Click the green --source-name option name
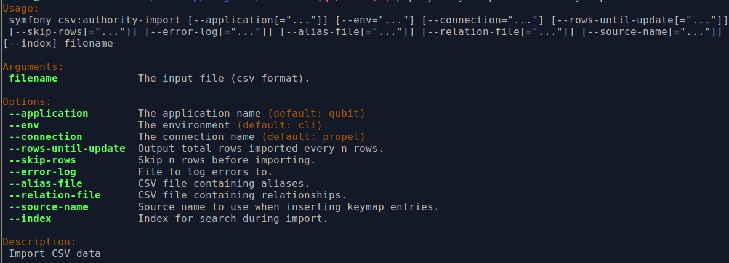Screen dimensions: 729x263 49,206
